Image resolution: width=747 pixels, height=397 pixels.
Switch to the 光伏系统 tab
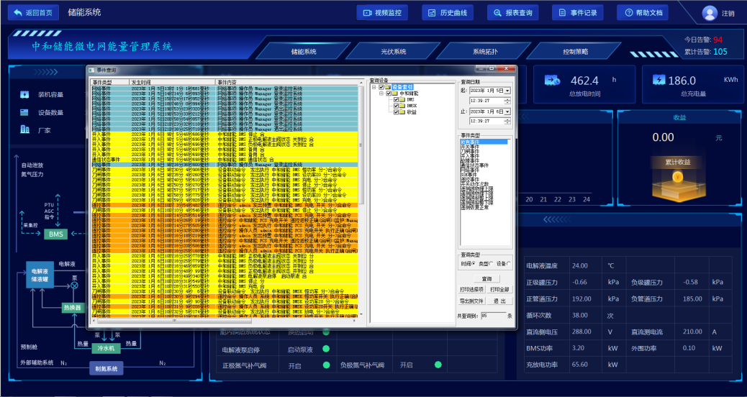pos(394,52)
